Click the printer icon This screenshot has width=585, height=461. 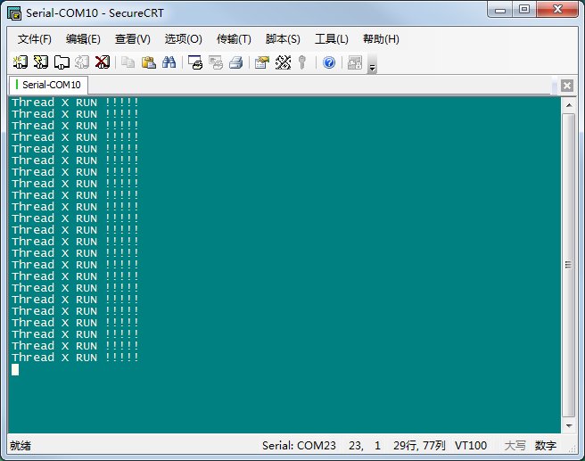click(235, 62)
